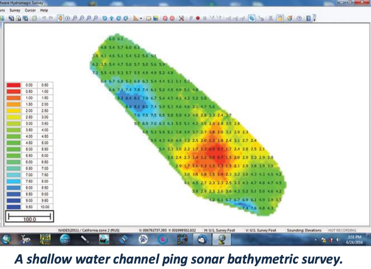371x269 pixels.
Task: Toggle the comment bubble display icon
Action: coord(148,18)
